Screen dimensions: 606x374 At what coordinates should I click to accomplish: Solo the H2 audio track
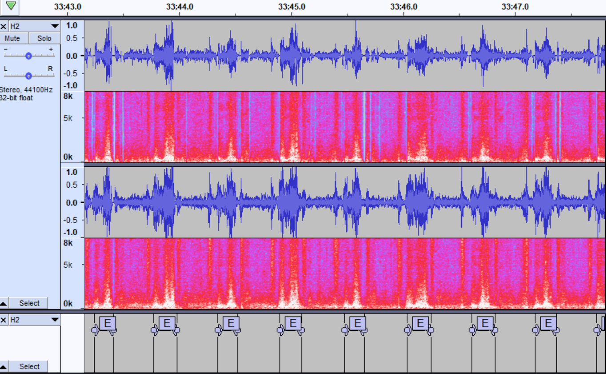[x=44, y=38]
